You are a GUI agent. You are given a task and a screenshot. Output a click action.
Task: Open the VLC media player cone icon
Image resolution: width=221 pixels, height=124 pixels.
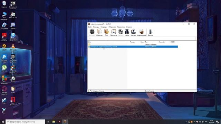tap(13, 48)
